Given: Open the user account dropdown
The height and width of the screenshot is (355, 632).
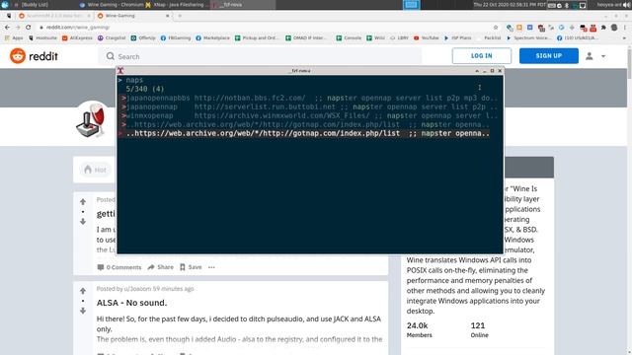Looking at the screenshot, I should (595, 56).
